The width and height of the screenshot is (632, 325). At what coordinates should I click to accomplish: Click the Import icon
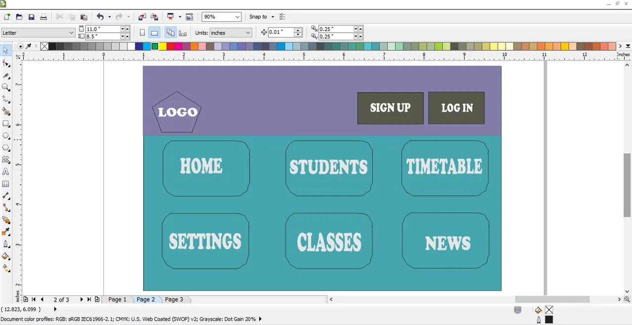142,17
